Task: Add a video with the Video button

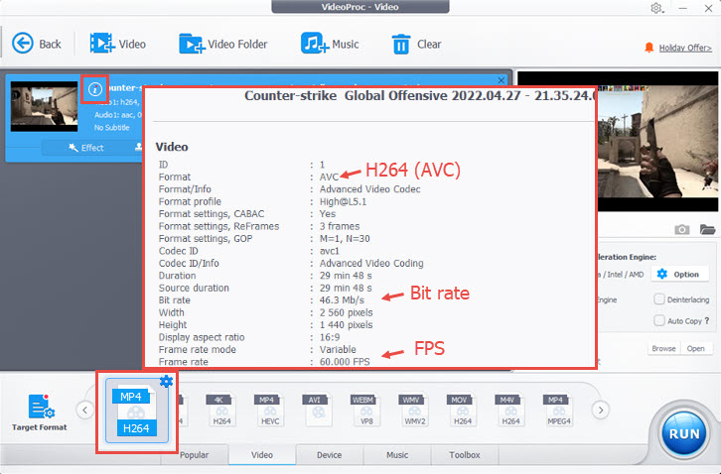Action: (118, 44)
